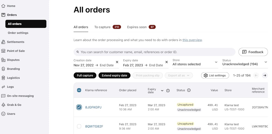Open the On-site messaging chat icon

tap(3, 96)
